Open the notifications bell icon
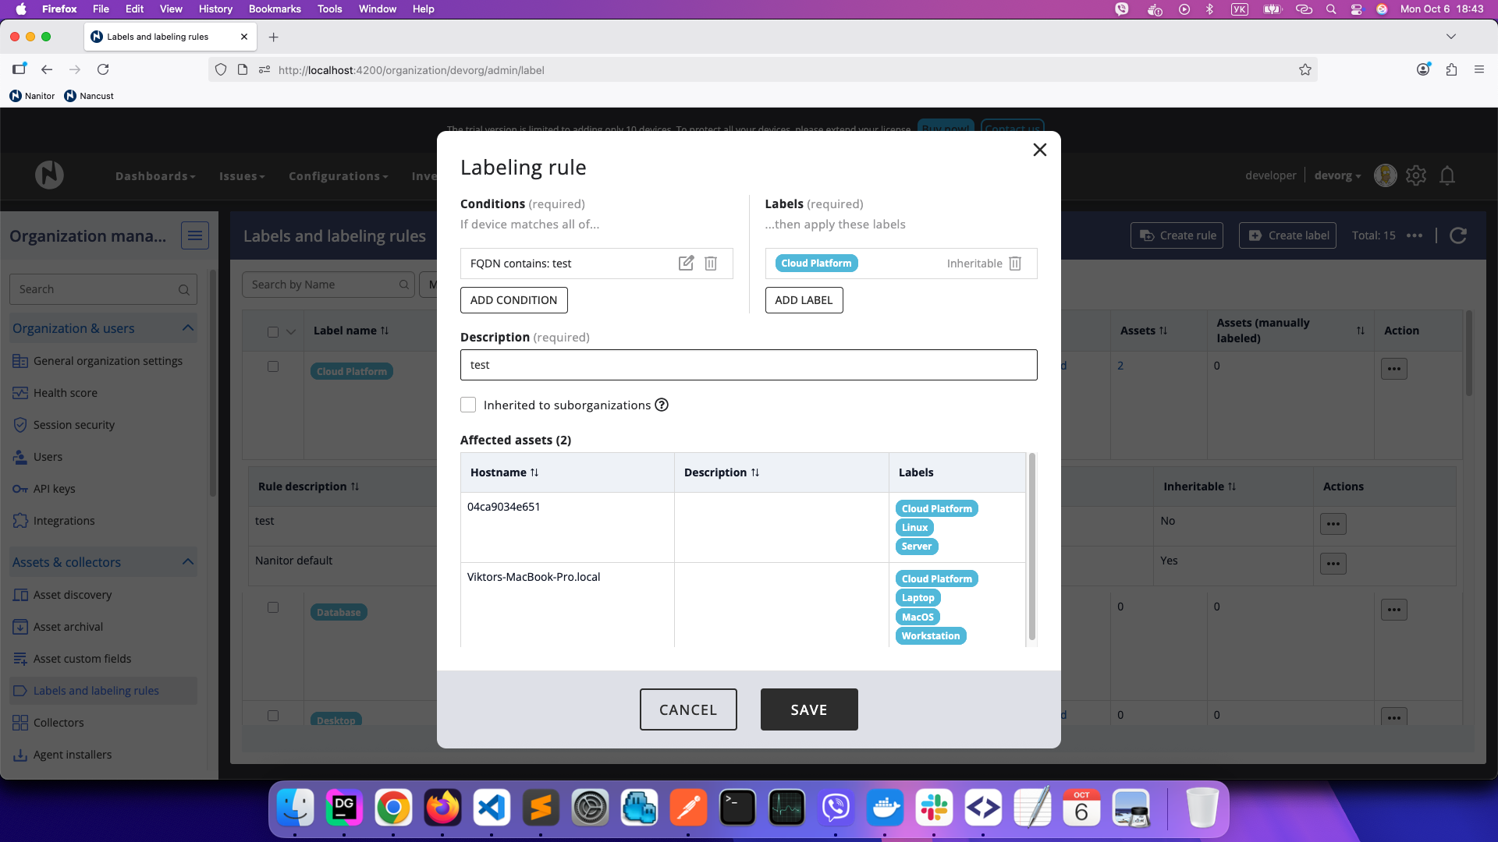Image resolution: width=1498 pixels, height=842 pixels. (x=1447, y=176)
